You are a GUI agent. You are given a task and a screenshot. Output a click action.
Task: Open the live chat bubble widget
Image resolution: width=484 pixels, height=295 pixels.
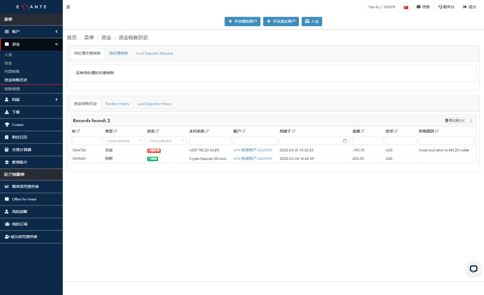click(x=473, y=268)
